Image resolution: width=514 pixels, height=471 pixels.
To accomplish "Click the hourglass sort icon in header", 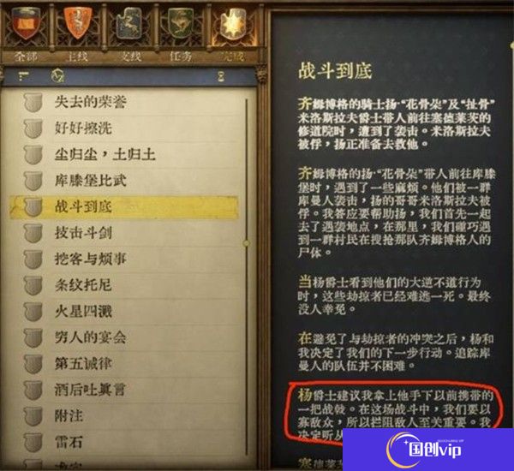I will (222, 76).
